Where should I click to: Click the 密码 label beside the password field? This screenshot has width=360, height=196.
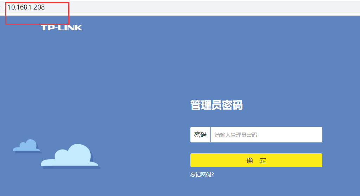click(x=200, y=135)
